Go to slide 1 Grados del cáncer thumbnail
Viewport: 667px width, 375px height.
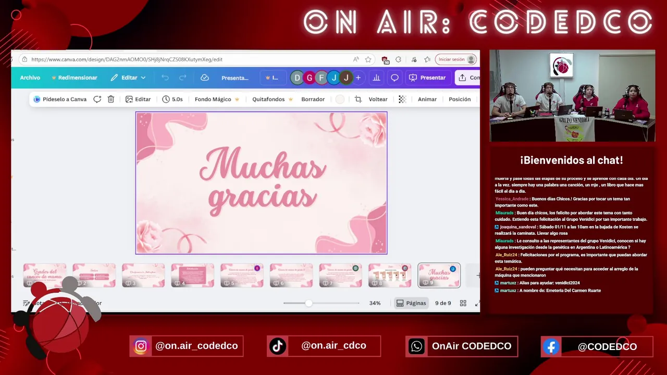pyautogui.click(x=45, y=275)
